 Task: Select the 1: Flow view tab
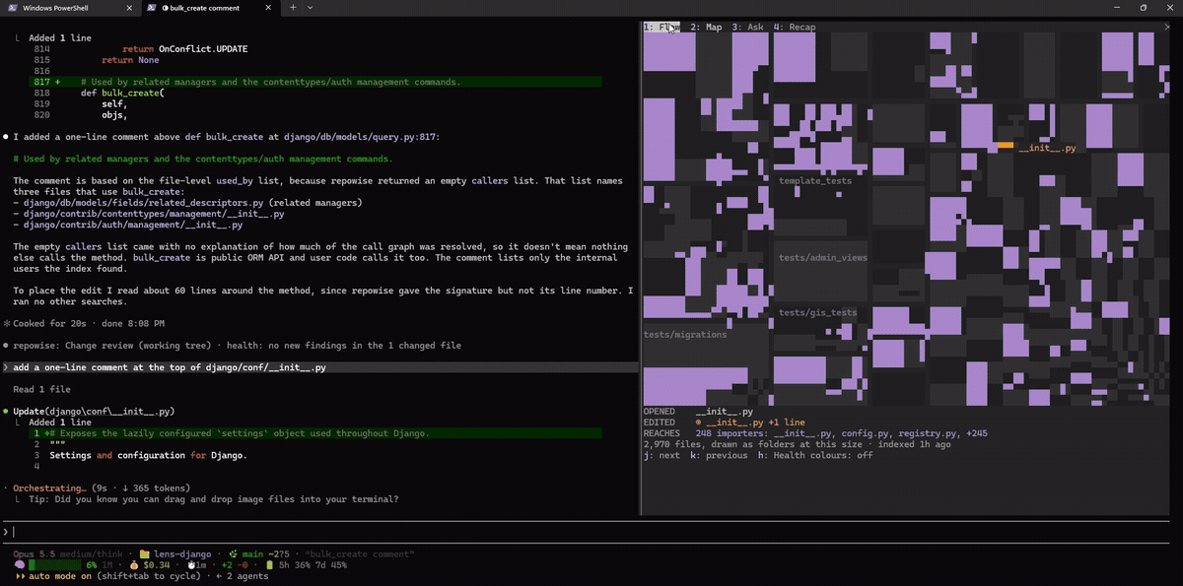tap(661, 28)
